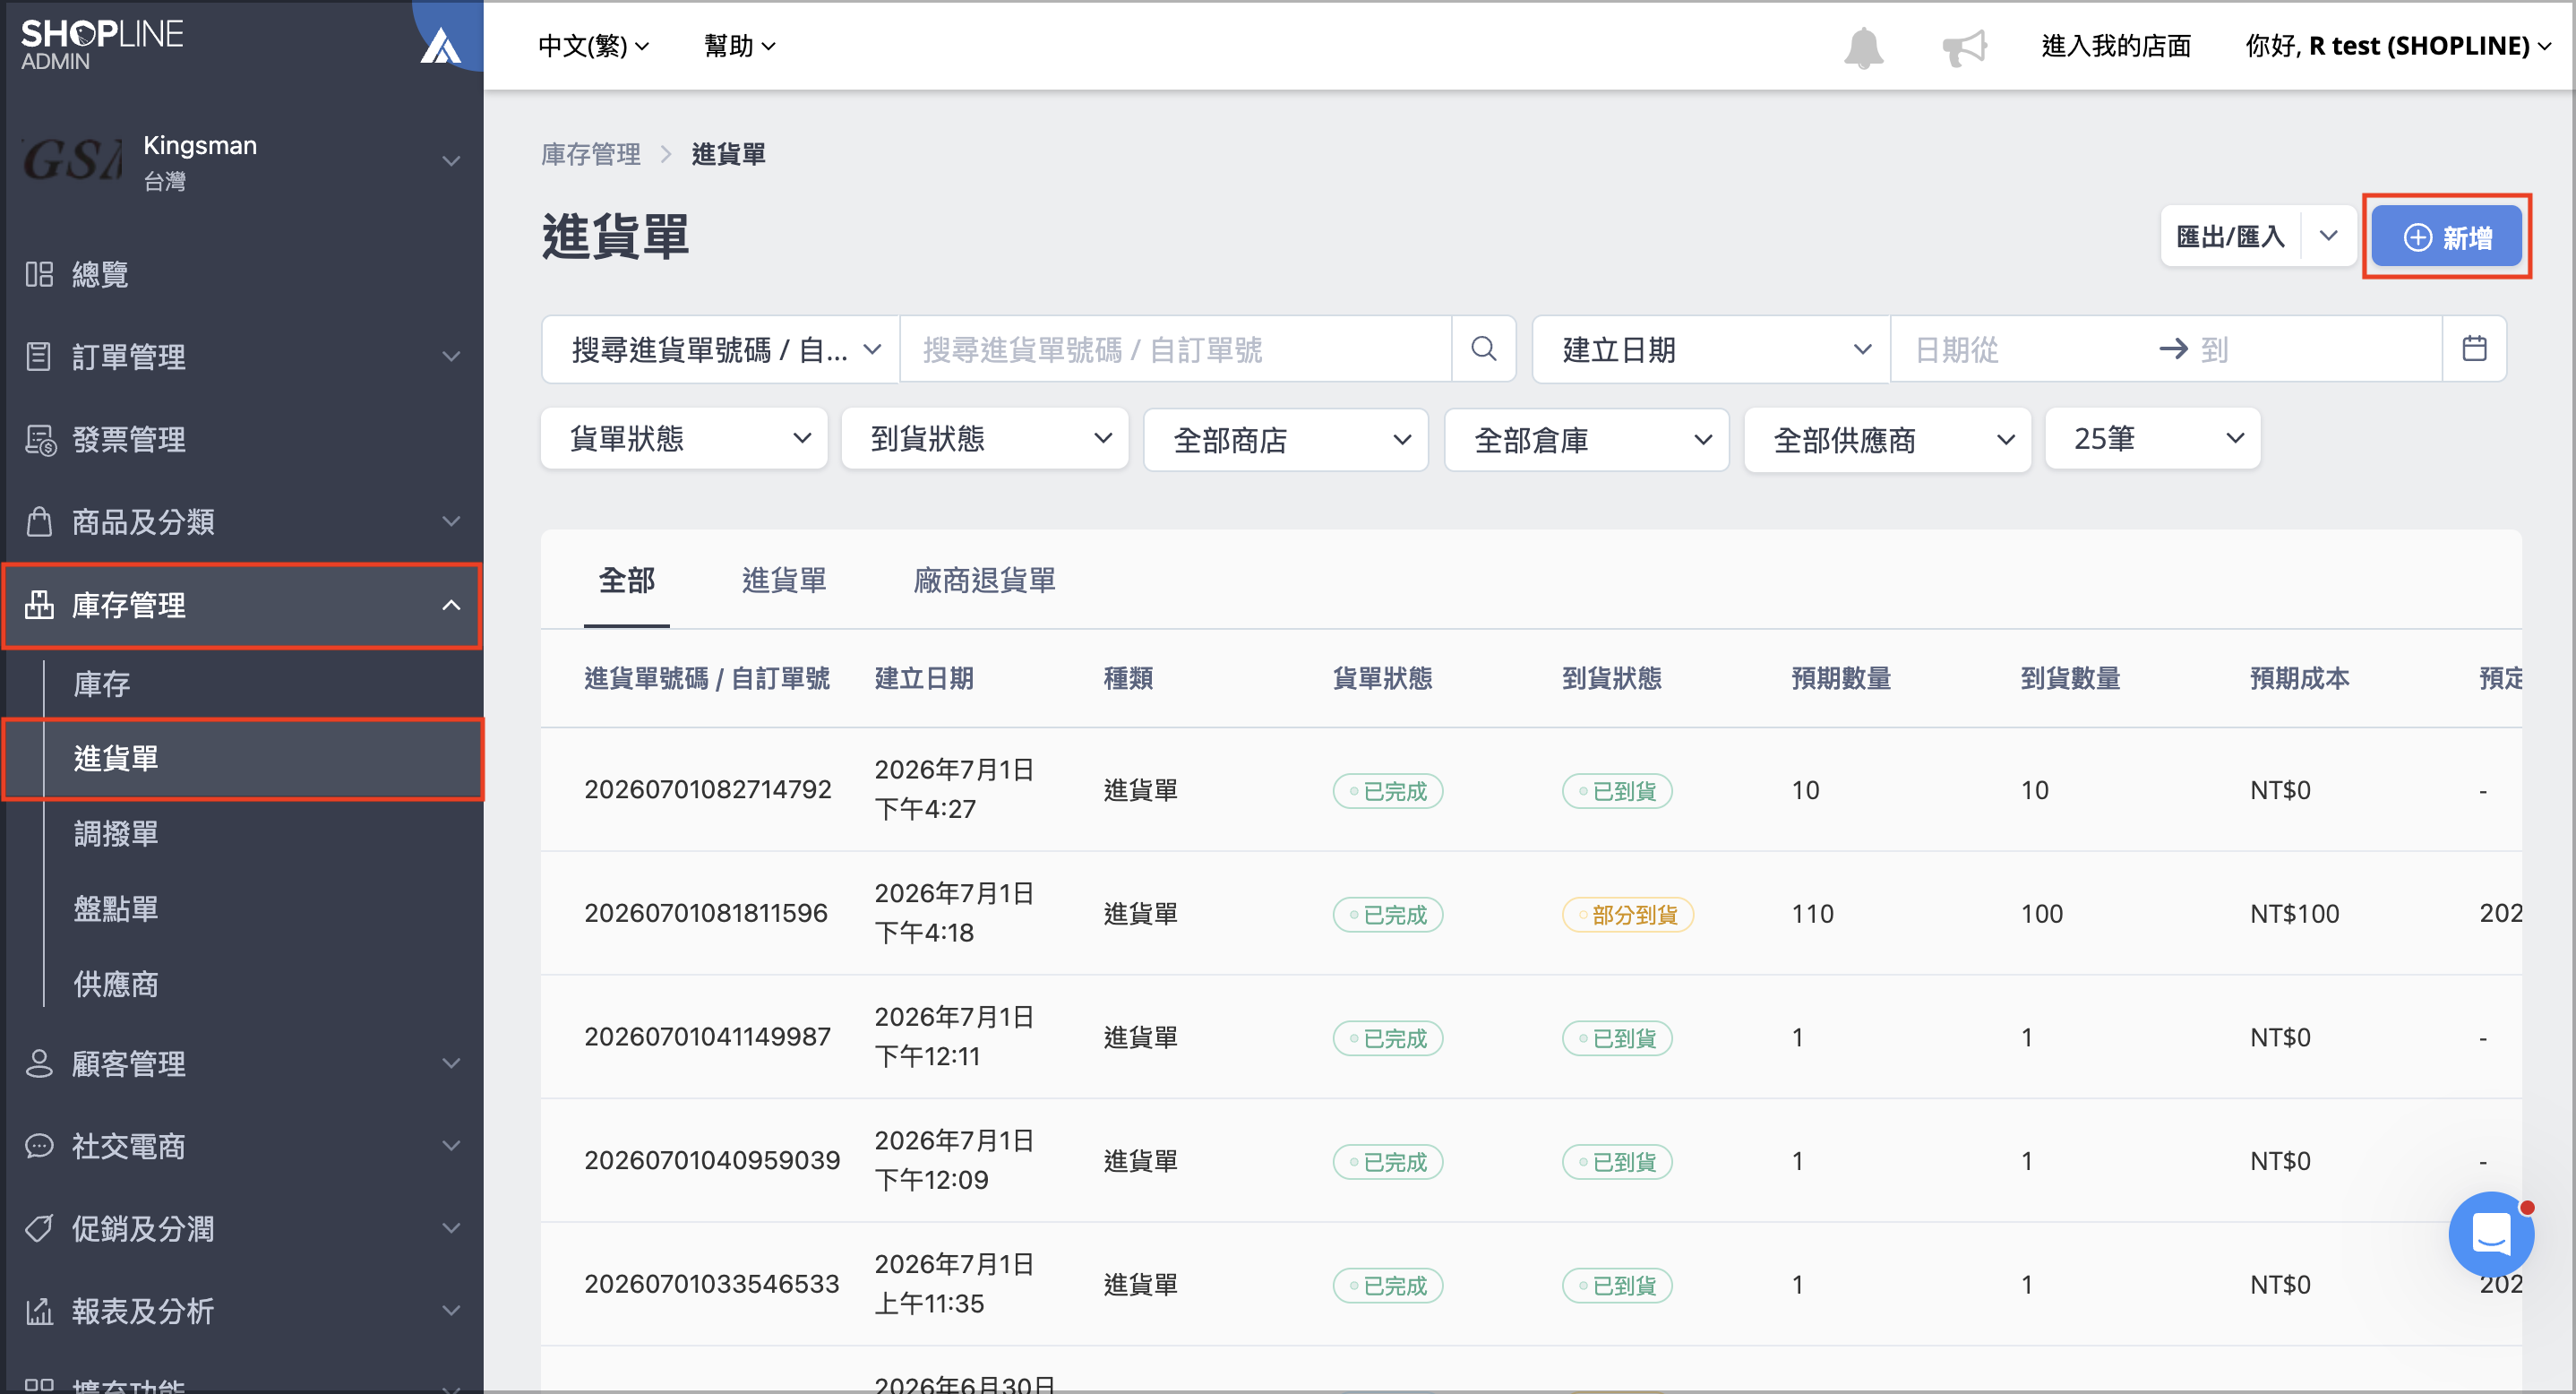Click the 發票管理 invoice icon

coord(40,439)
